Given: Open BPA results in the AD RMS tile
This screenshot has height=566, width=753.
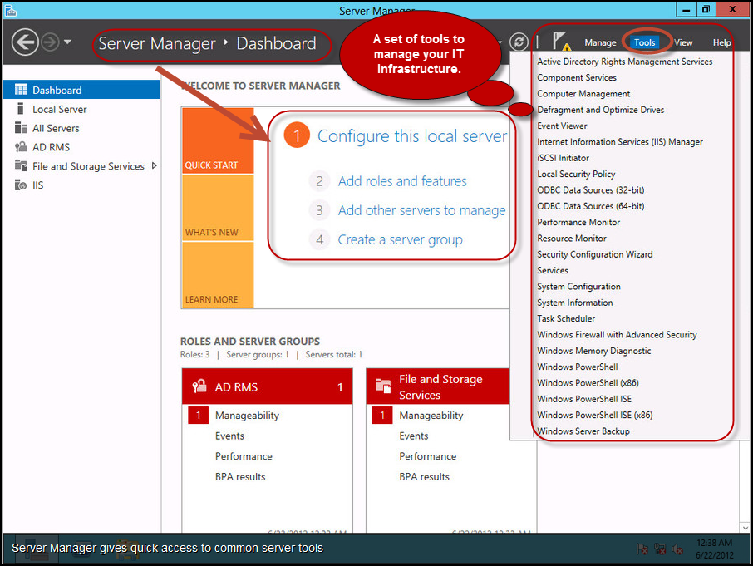Looking at the screenshot, I should coord(240,477).
